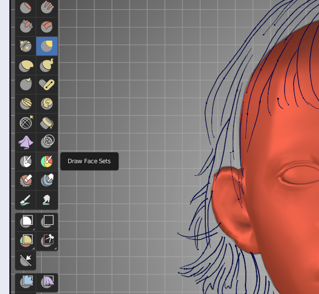The height and width of the screenshot is (294, 319).
Task: Select the Multires Displacement Eraser
Action: click(x=26, y=180)
